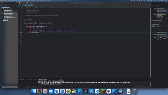Open the Edit menu
Image resolution: width=168 pixels, height=95 pixels.
click(11, 1)
